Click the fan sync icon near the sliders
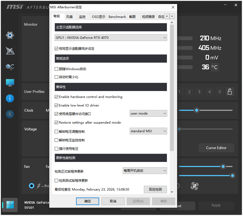This screenshot has width=243, height=216. coord(194,186)
